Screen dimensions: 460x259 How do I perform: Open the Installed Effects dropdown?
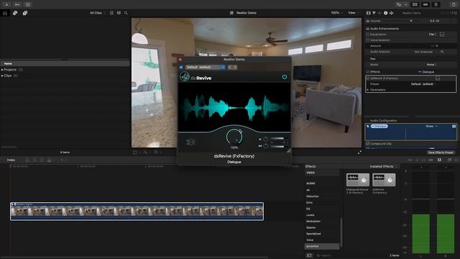383,166
